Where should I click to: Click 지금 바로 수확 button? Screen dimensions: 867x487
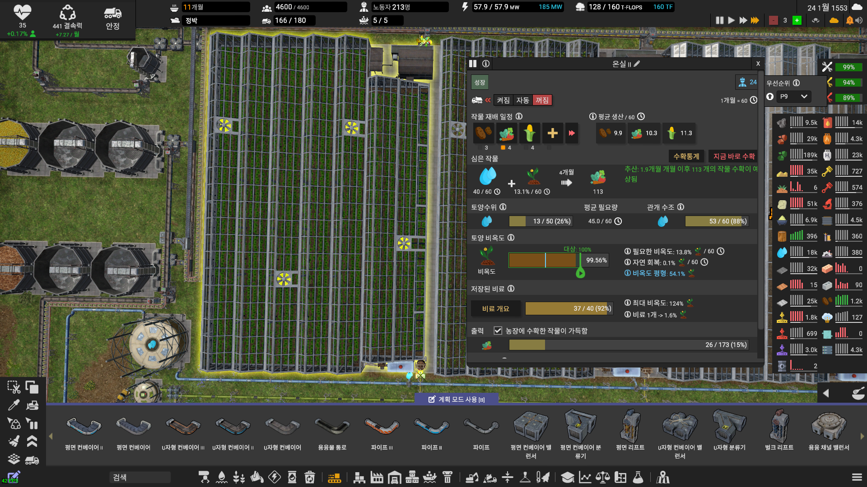(x=734, y=156)
